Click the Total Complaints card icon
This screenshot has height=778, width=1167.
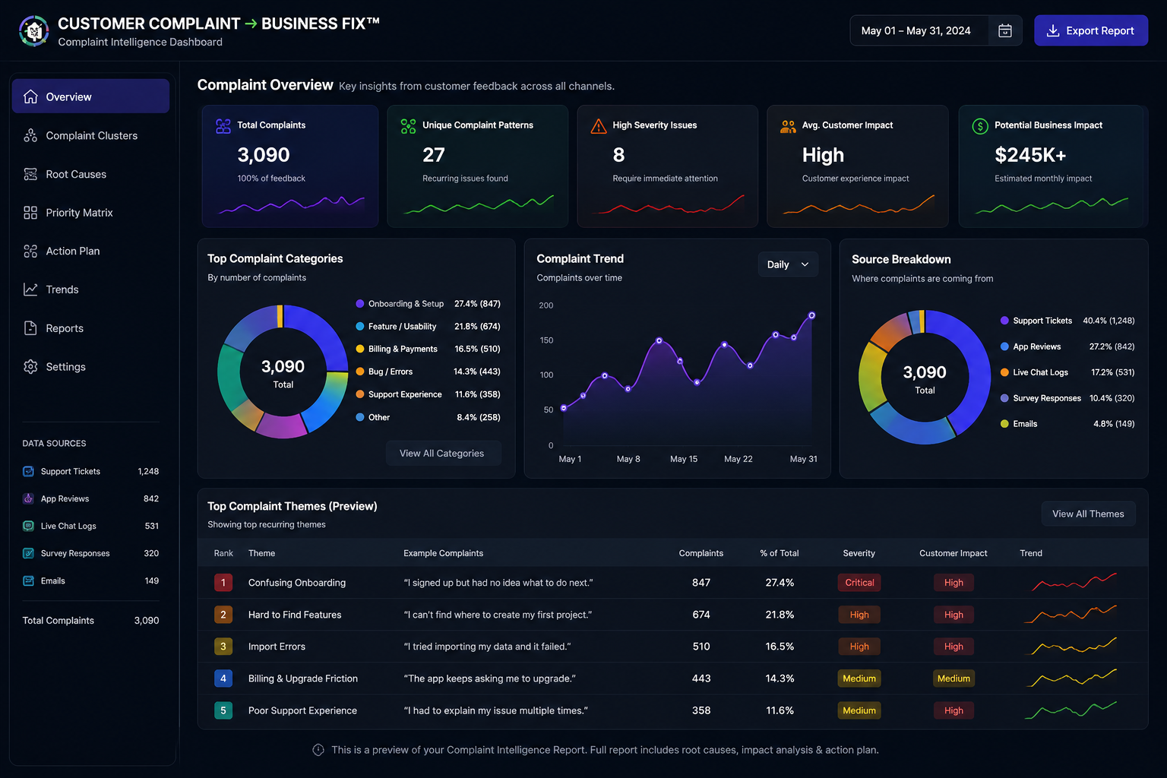click(x=223, y=126)
